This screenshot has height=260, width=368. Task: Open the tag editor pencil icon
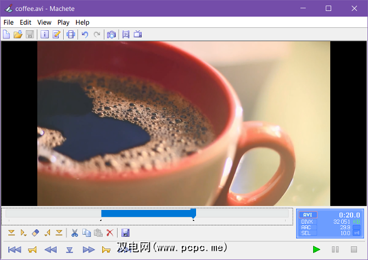56,35
